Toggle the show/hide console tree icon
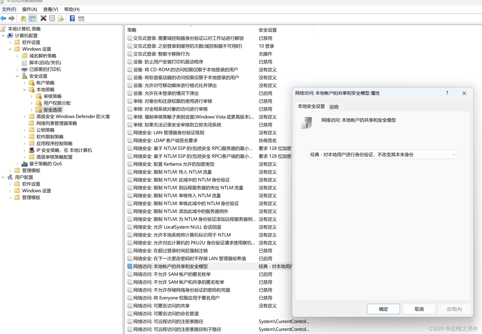Viewport: 482px width, 334px height. (32, 19)
